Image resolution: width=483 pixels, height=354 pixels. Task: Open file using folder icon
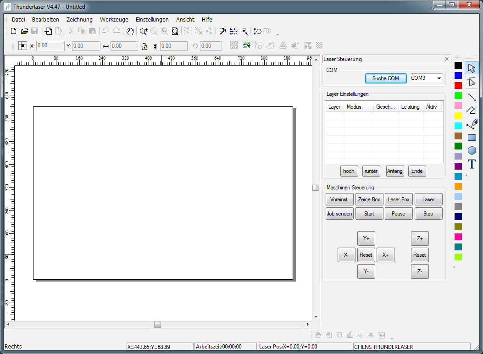tap(24, 31)
